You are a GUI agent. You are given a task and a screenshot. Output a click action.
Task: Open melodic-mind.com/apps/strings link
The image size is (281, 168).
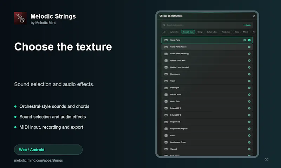38,160
